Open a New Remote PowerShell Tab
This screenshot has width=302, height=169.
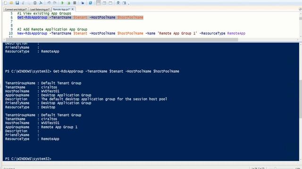tap(83, 3)
